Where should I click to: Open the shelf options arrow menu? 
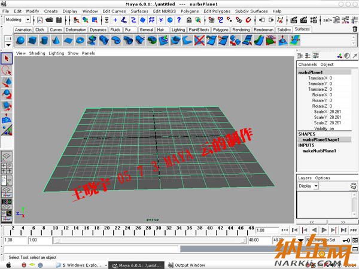point(8,45)
